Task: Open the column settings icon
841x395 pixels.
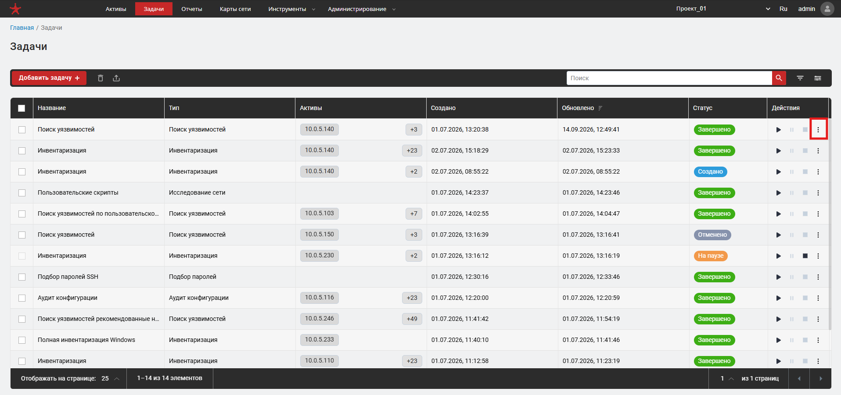Action: click(x=818, y=78)
